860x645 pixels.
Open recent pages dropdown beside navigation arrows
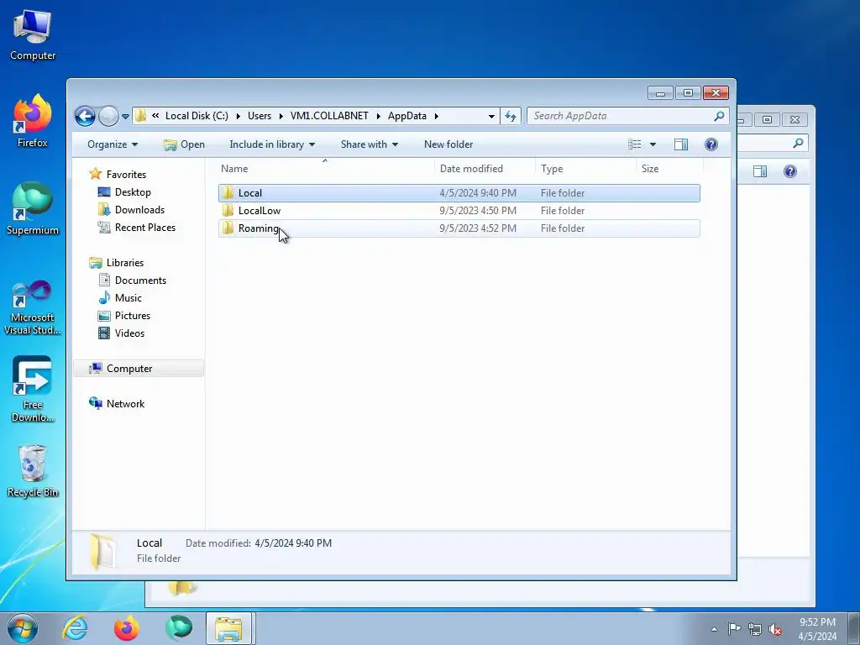(x=126, y=116)
